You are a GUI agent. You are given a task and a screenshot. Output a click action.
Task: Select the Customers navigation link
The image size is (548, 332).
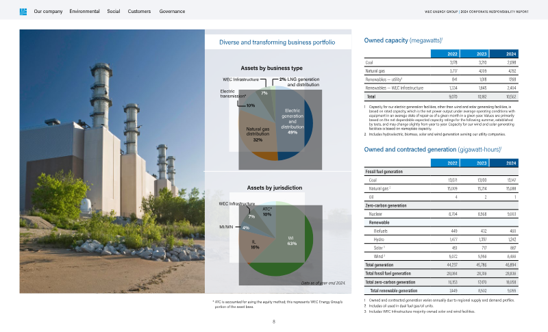[140, 12]
